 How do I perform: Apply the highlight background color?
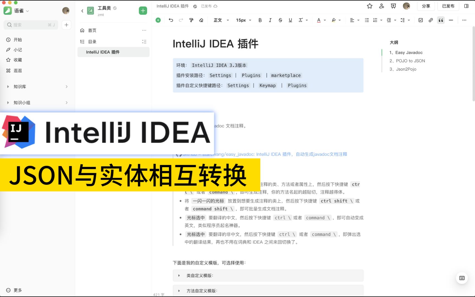pyautogui.click(x=334, y=20)
